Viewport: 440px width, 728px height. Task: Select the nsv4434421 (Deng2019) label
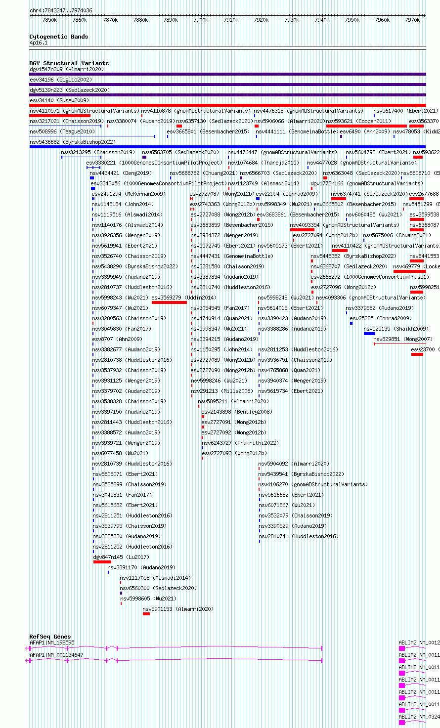121,173
